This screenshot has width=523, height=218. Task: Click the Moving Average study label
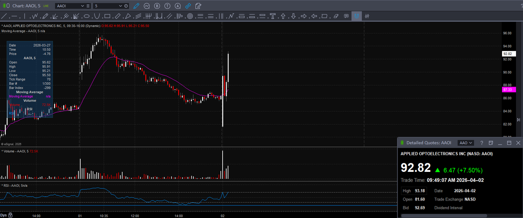(23, 31)
